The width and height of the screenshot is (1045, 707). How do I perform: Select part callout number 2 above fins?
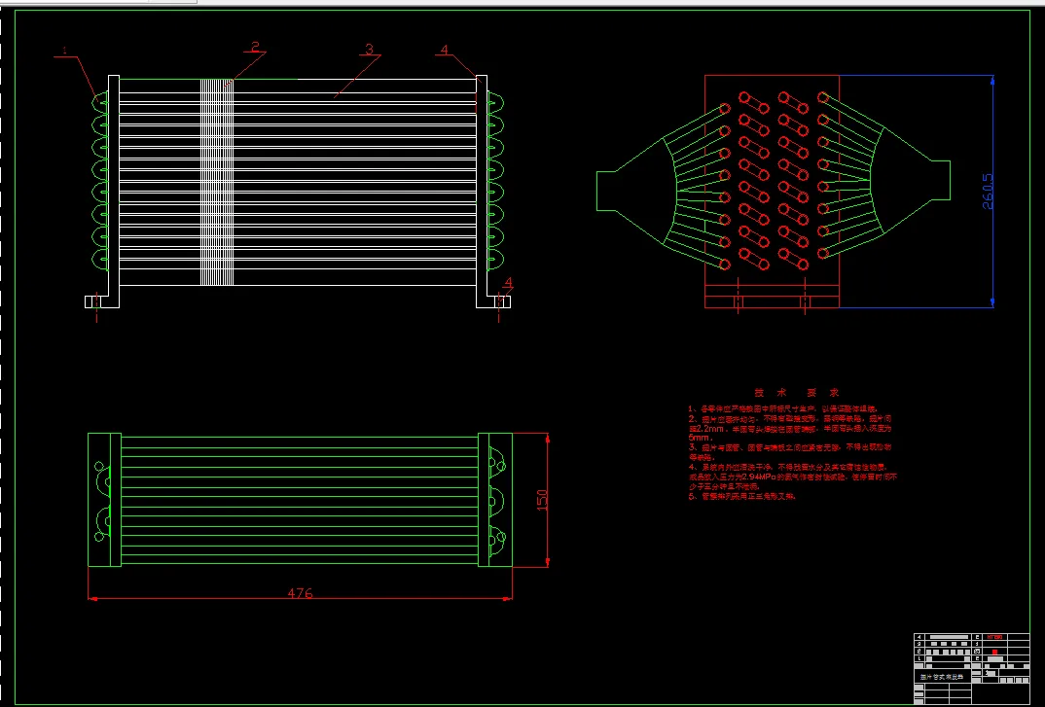click(255, 47)
